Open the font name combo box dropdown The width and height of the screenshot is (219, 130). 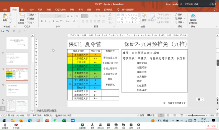tap(56, 16)
